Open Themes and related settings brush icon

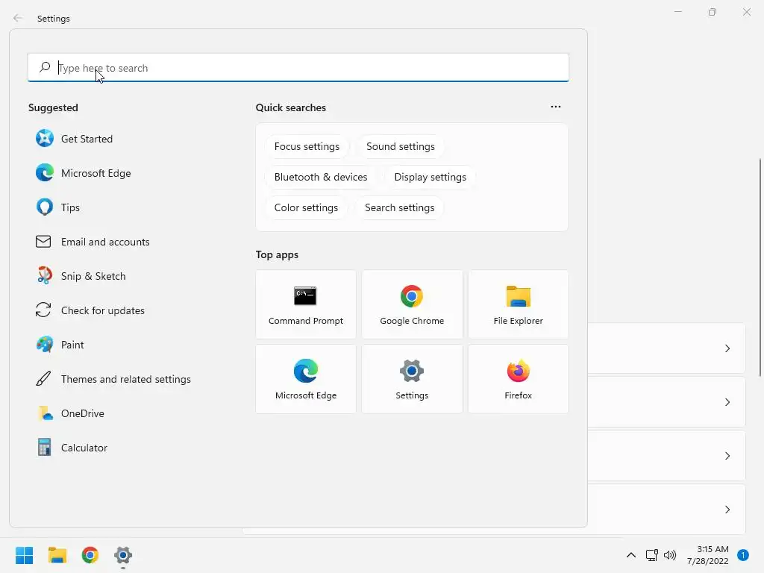[x=43, y=378]
